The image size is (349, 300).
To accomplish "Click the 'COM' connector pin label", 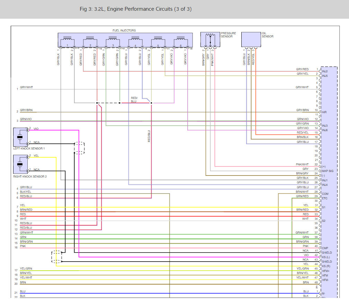I will [x=325, y=194].
